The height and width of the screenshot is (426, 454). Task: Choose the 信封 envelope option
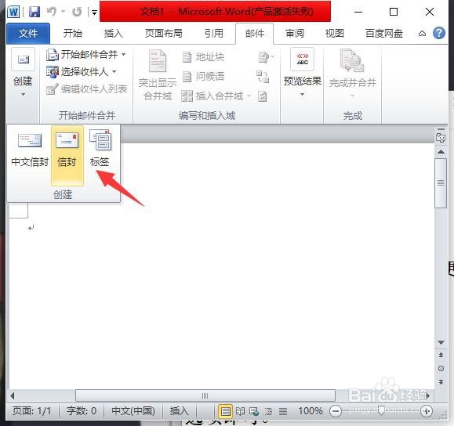67,156
